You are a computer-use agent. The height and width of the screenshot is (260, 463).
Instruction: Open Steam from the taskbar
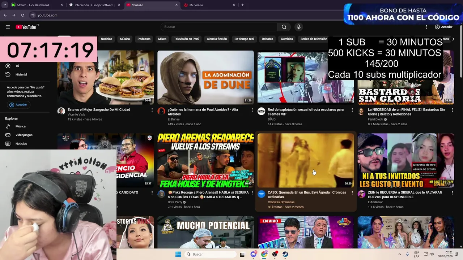coord(285,255)
